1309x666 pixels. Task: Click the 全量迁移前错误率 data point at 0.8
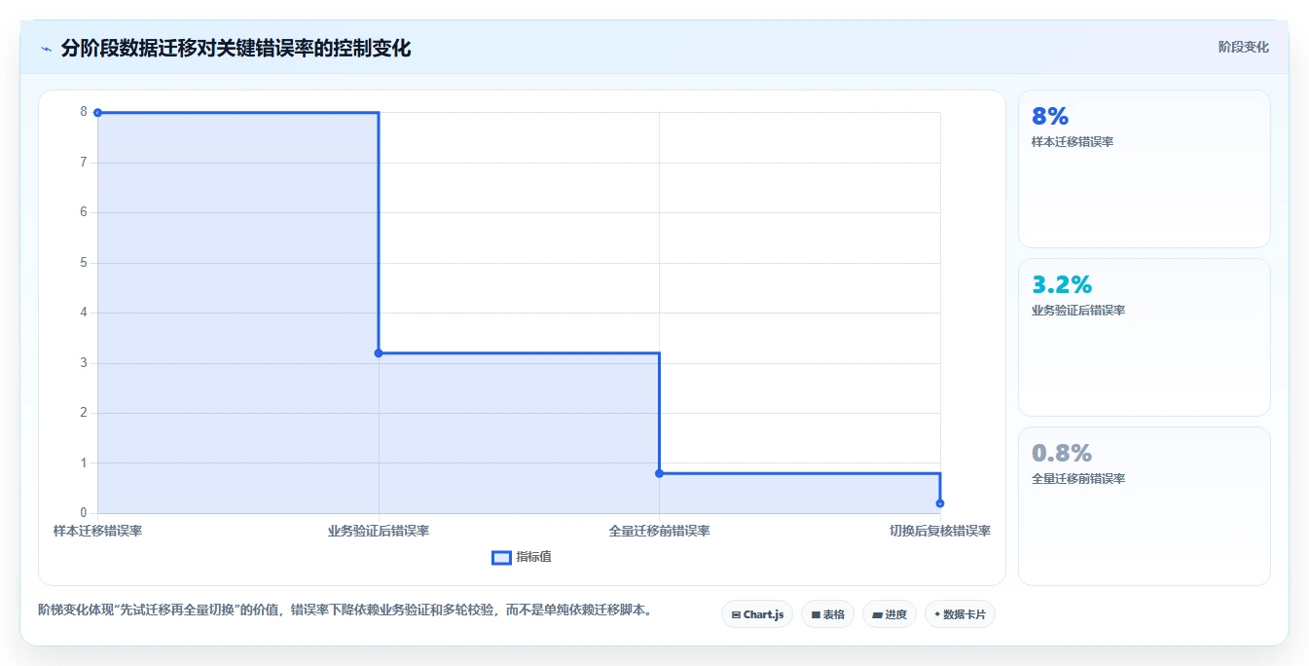point(659,473)
